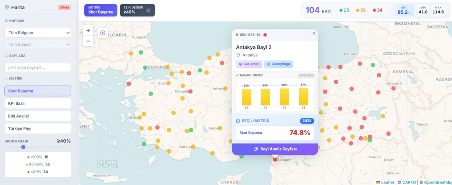Toggle the red <80% legend filter
The height and width of the screenshot is (185, 452).
click(x=38, y=172)
